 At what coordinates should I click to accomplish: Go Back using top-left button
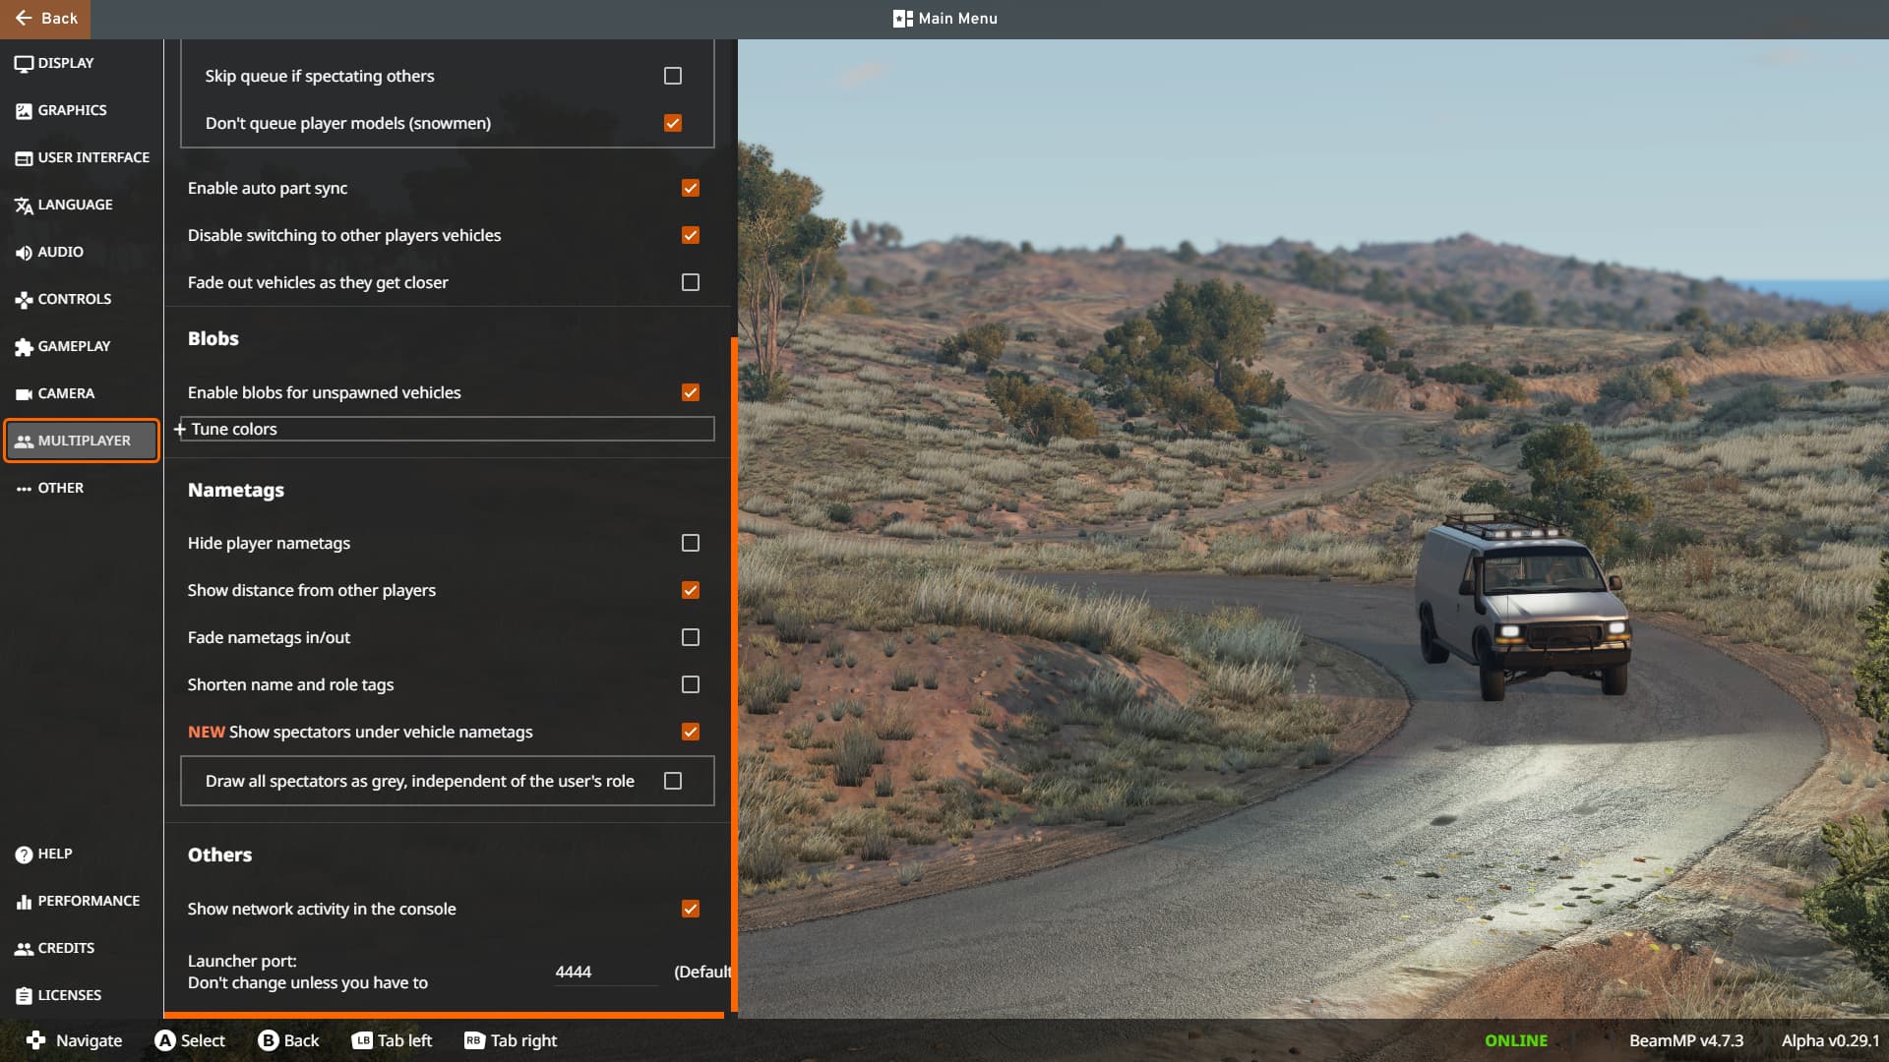[45, 19]
